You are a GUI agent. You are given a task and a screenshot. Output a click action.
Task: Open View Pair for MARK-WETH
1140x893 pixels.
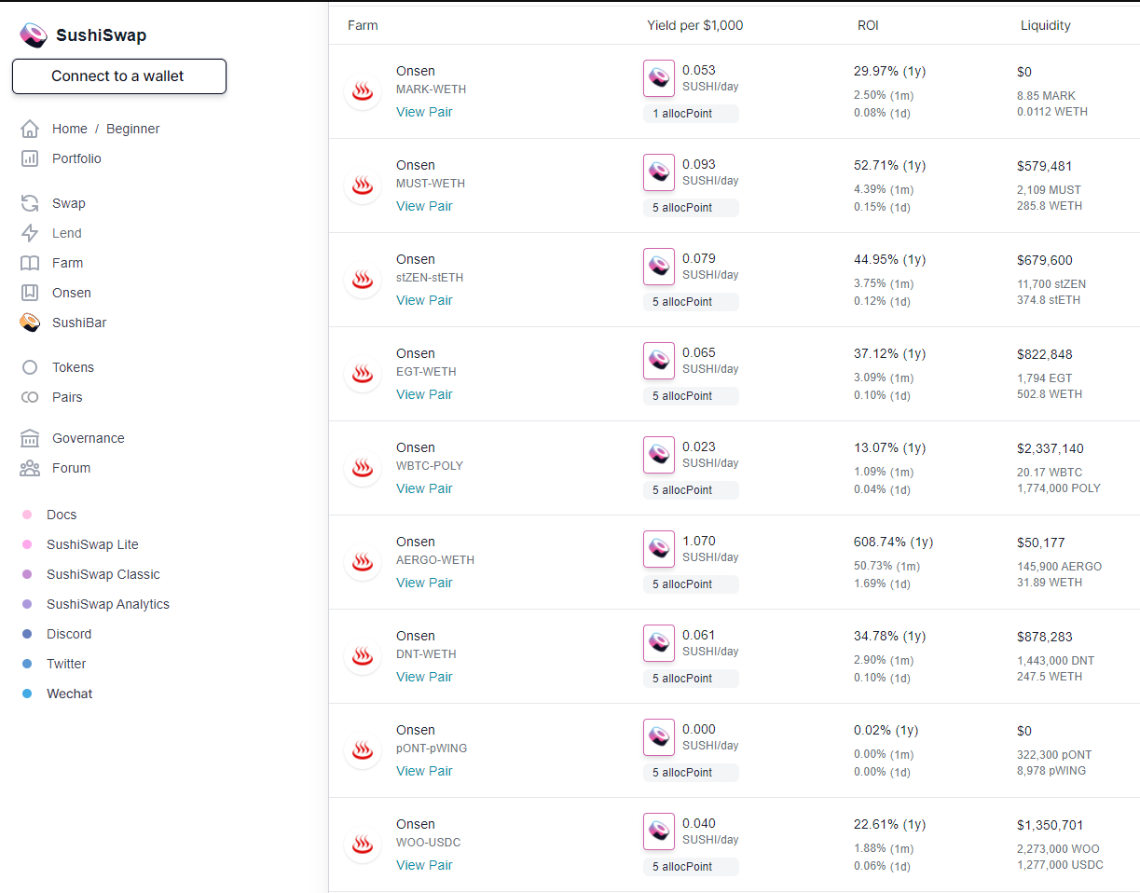click(x=424, y=112)
